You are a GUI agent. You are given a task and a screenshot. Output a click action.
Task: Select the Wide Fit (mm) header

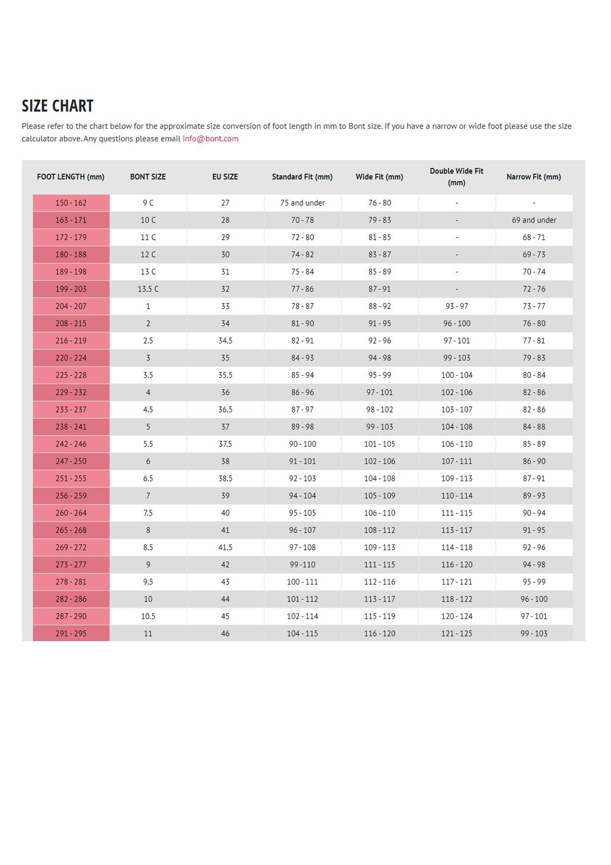[x=379, y=177]
